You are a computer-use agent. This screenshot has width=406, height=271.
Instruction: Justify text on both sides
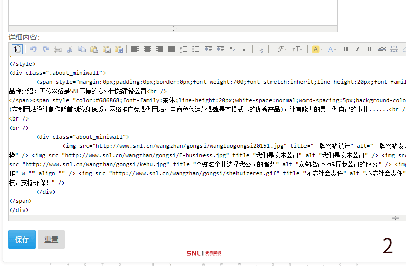[172, 49]
